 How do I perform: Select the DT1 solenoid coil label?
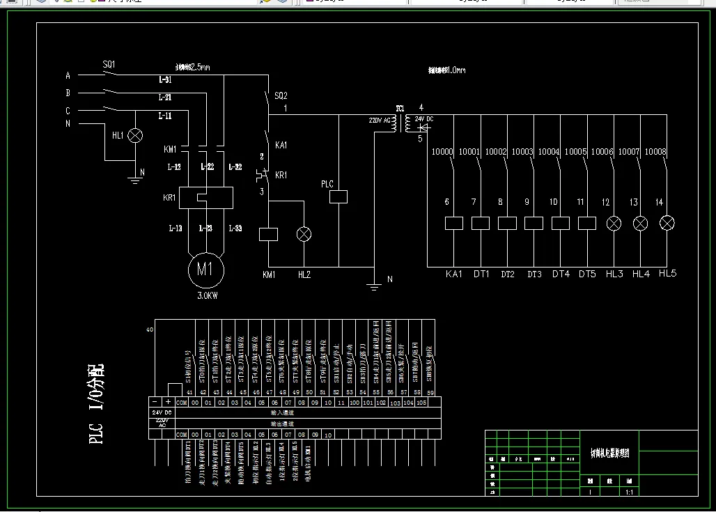tap(481, 274)
